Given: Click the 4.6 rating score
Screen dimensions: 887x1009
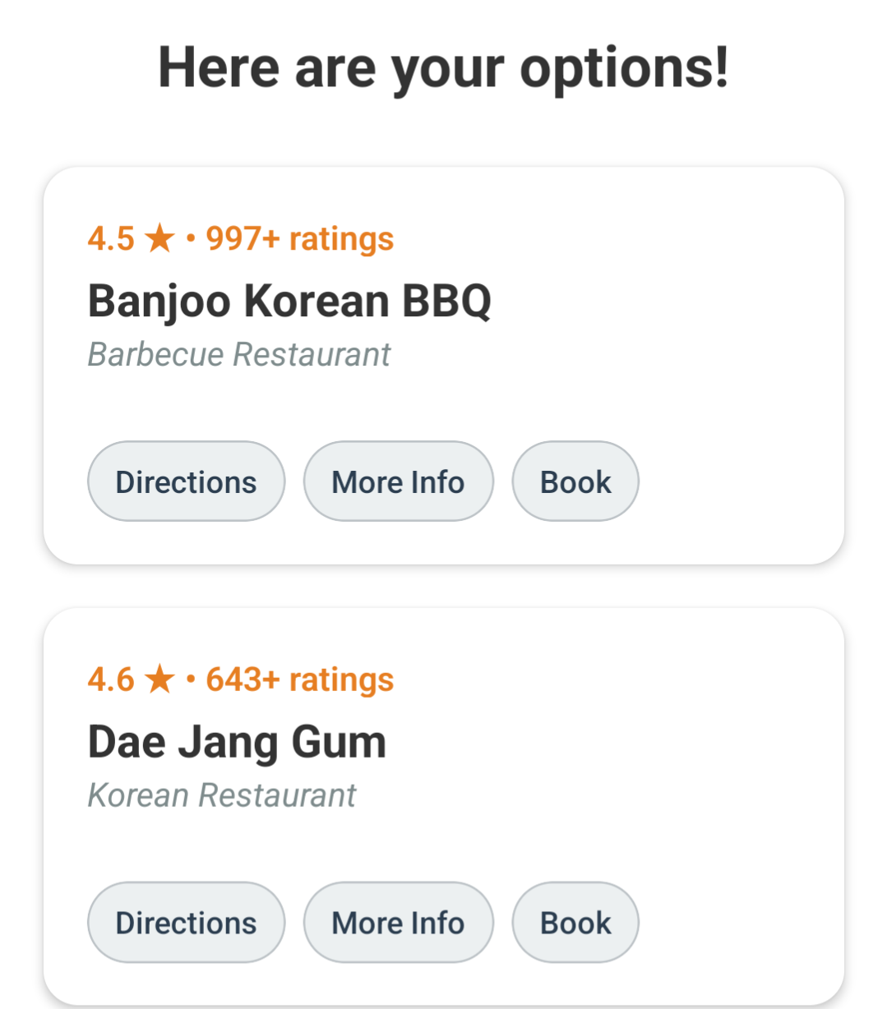Looking at the screenshot, I should point(111,680).
